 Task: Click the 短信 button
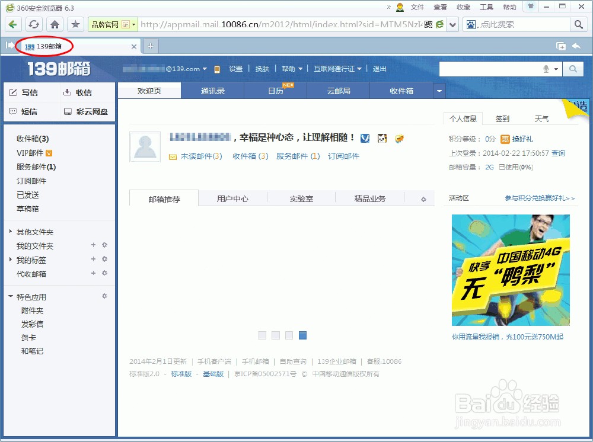[x=24, y=111]
